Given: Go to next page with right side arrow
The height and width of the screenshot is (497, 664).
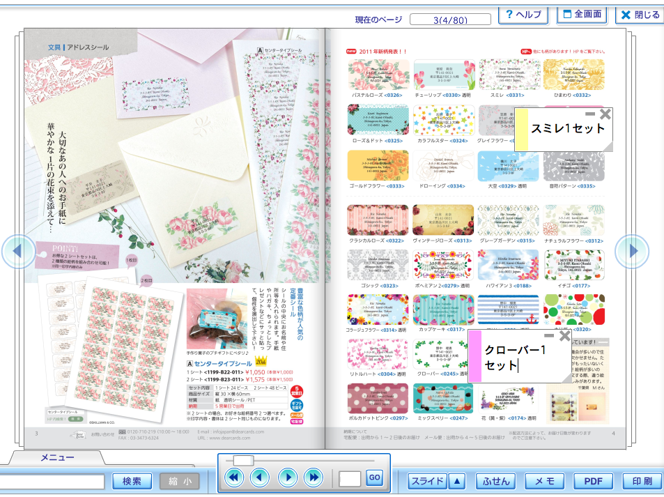Looking at the screenshot, I should 632,251.
